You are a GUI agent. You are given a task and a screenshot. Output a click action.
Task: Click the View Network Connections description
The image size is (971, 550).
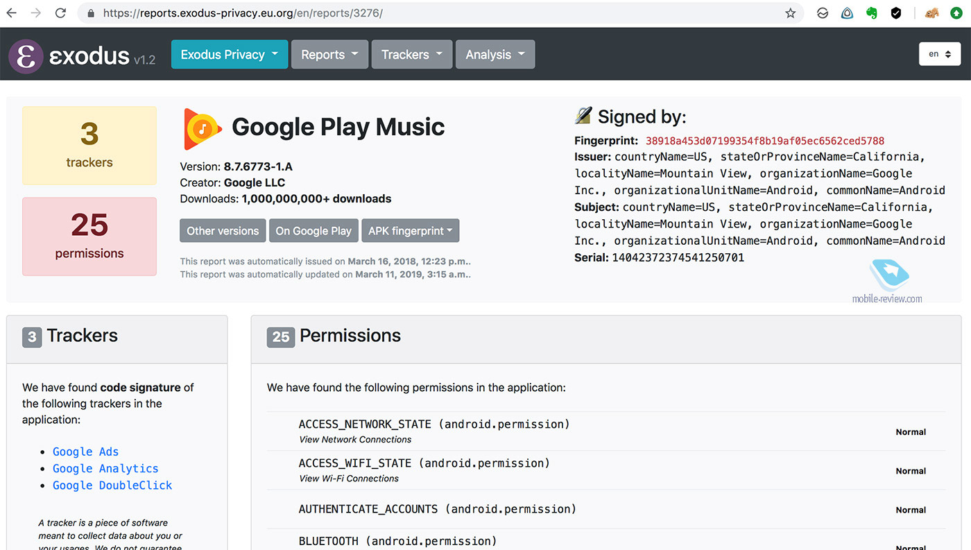(x=355, y=440)
